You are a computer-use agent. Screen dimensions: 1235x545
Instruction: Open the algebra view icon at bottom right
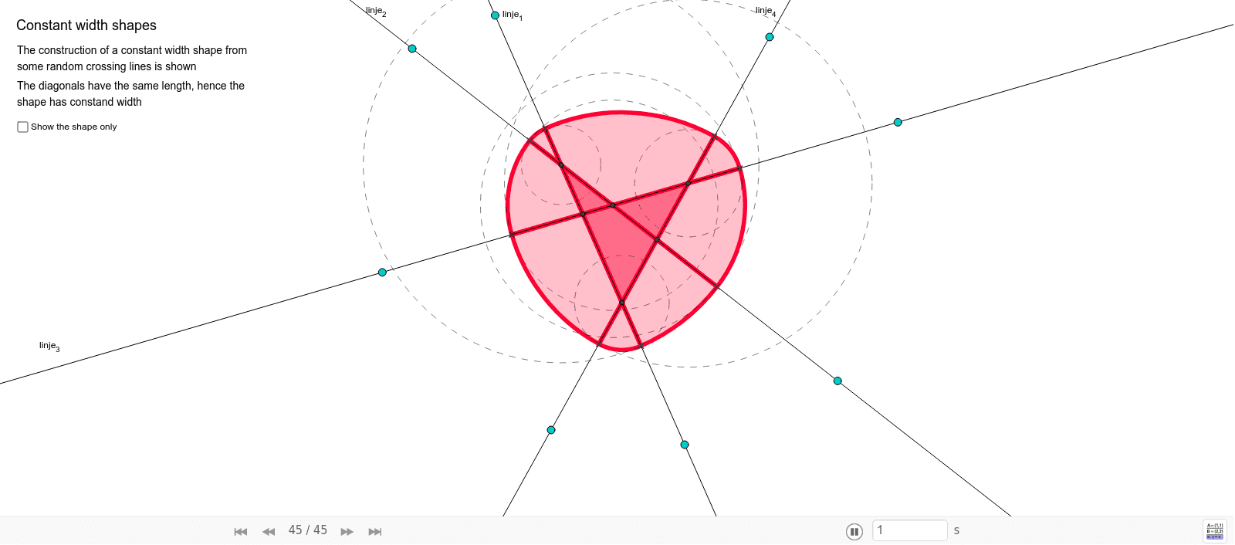click(x=1214, y=531)
